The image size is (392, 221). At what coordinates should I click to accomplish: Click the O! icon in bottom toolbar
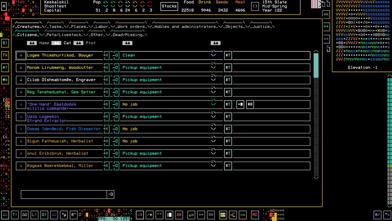(44, 215)
